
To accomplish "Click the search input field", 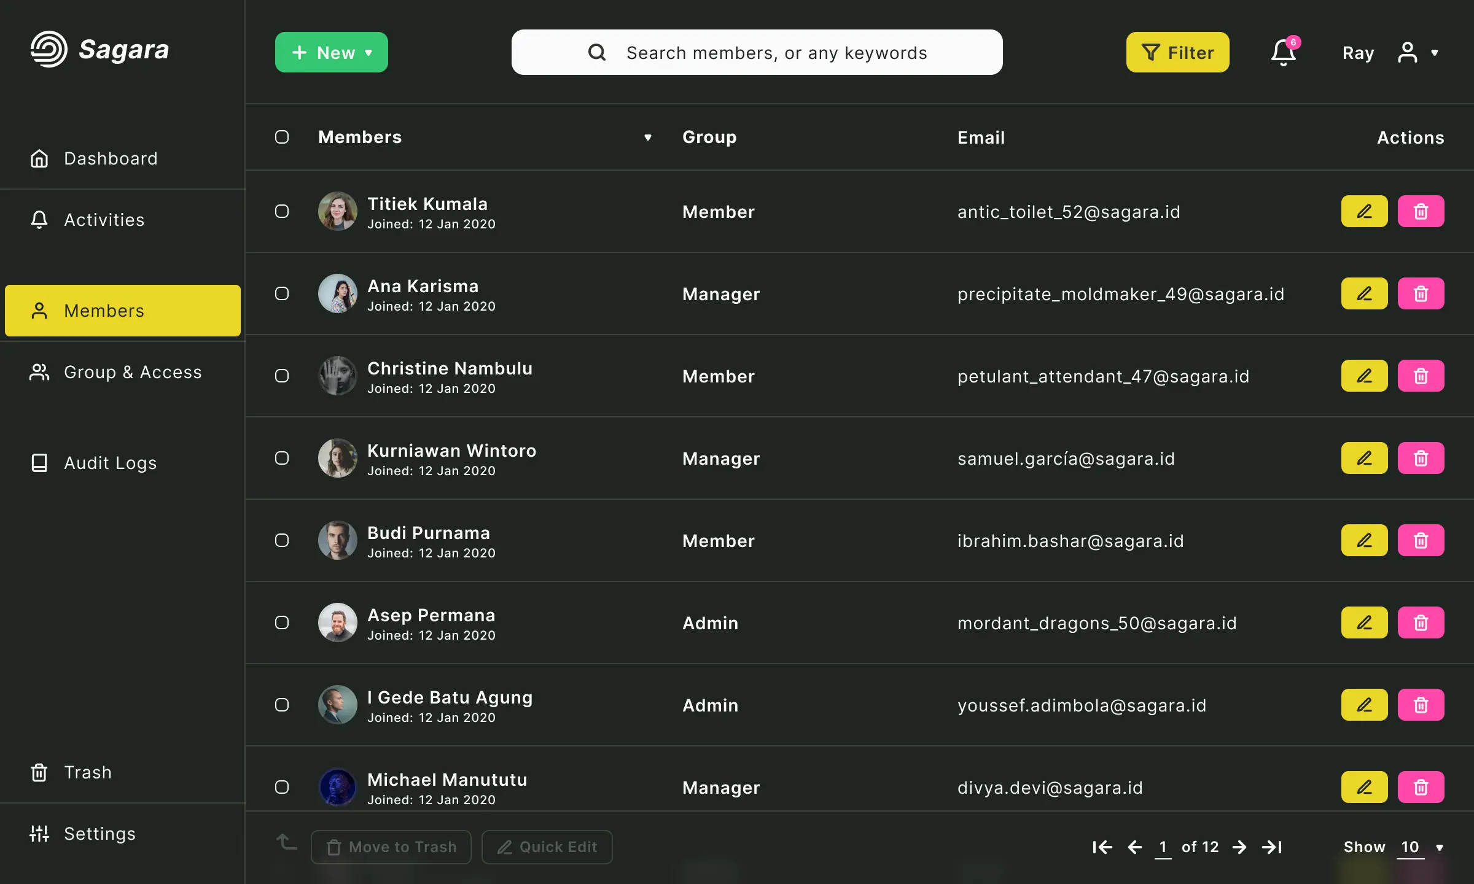I will [x=758, y=50].
